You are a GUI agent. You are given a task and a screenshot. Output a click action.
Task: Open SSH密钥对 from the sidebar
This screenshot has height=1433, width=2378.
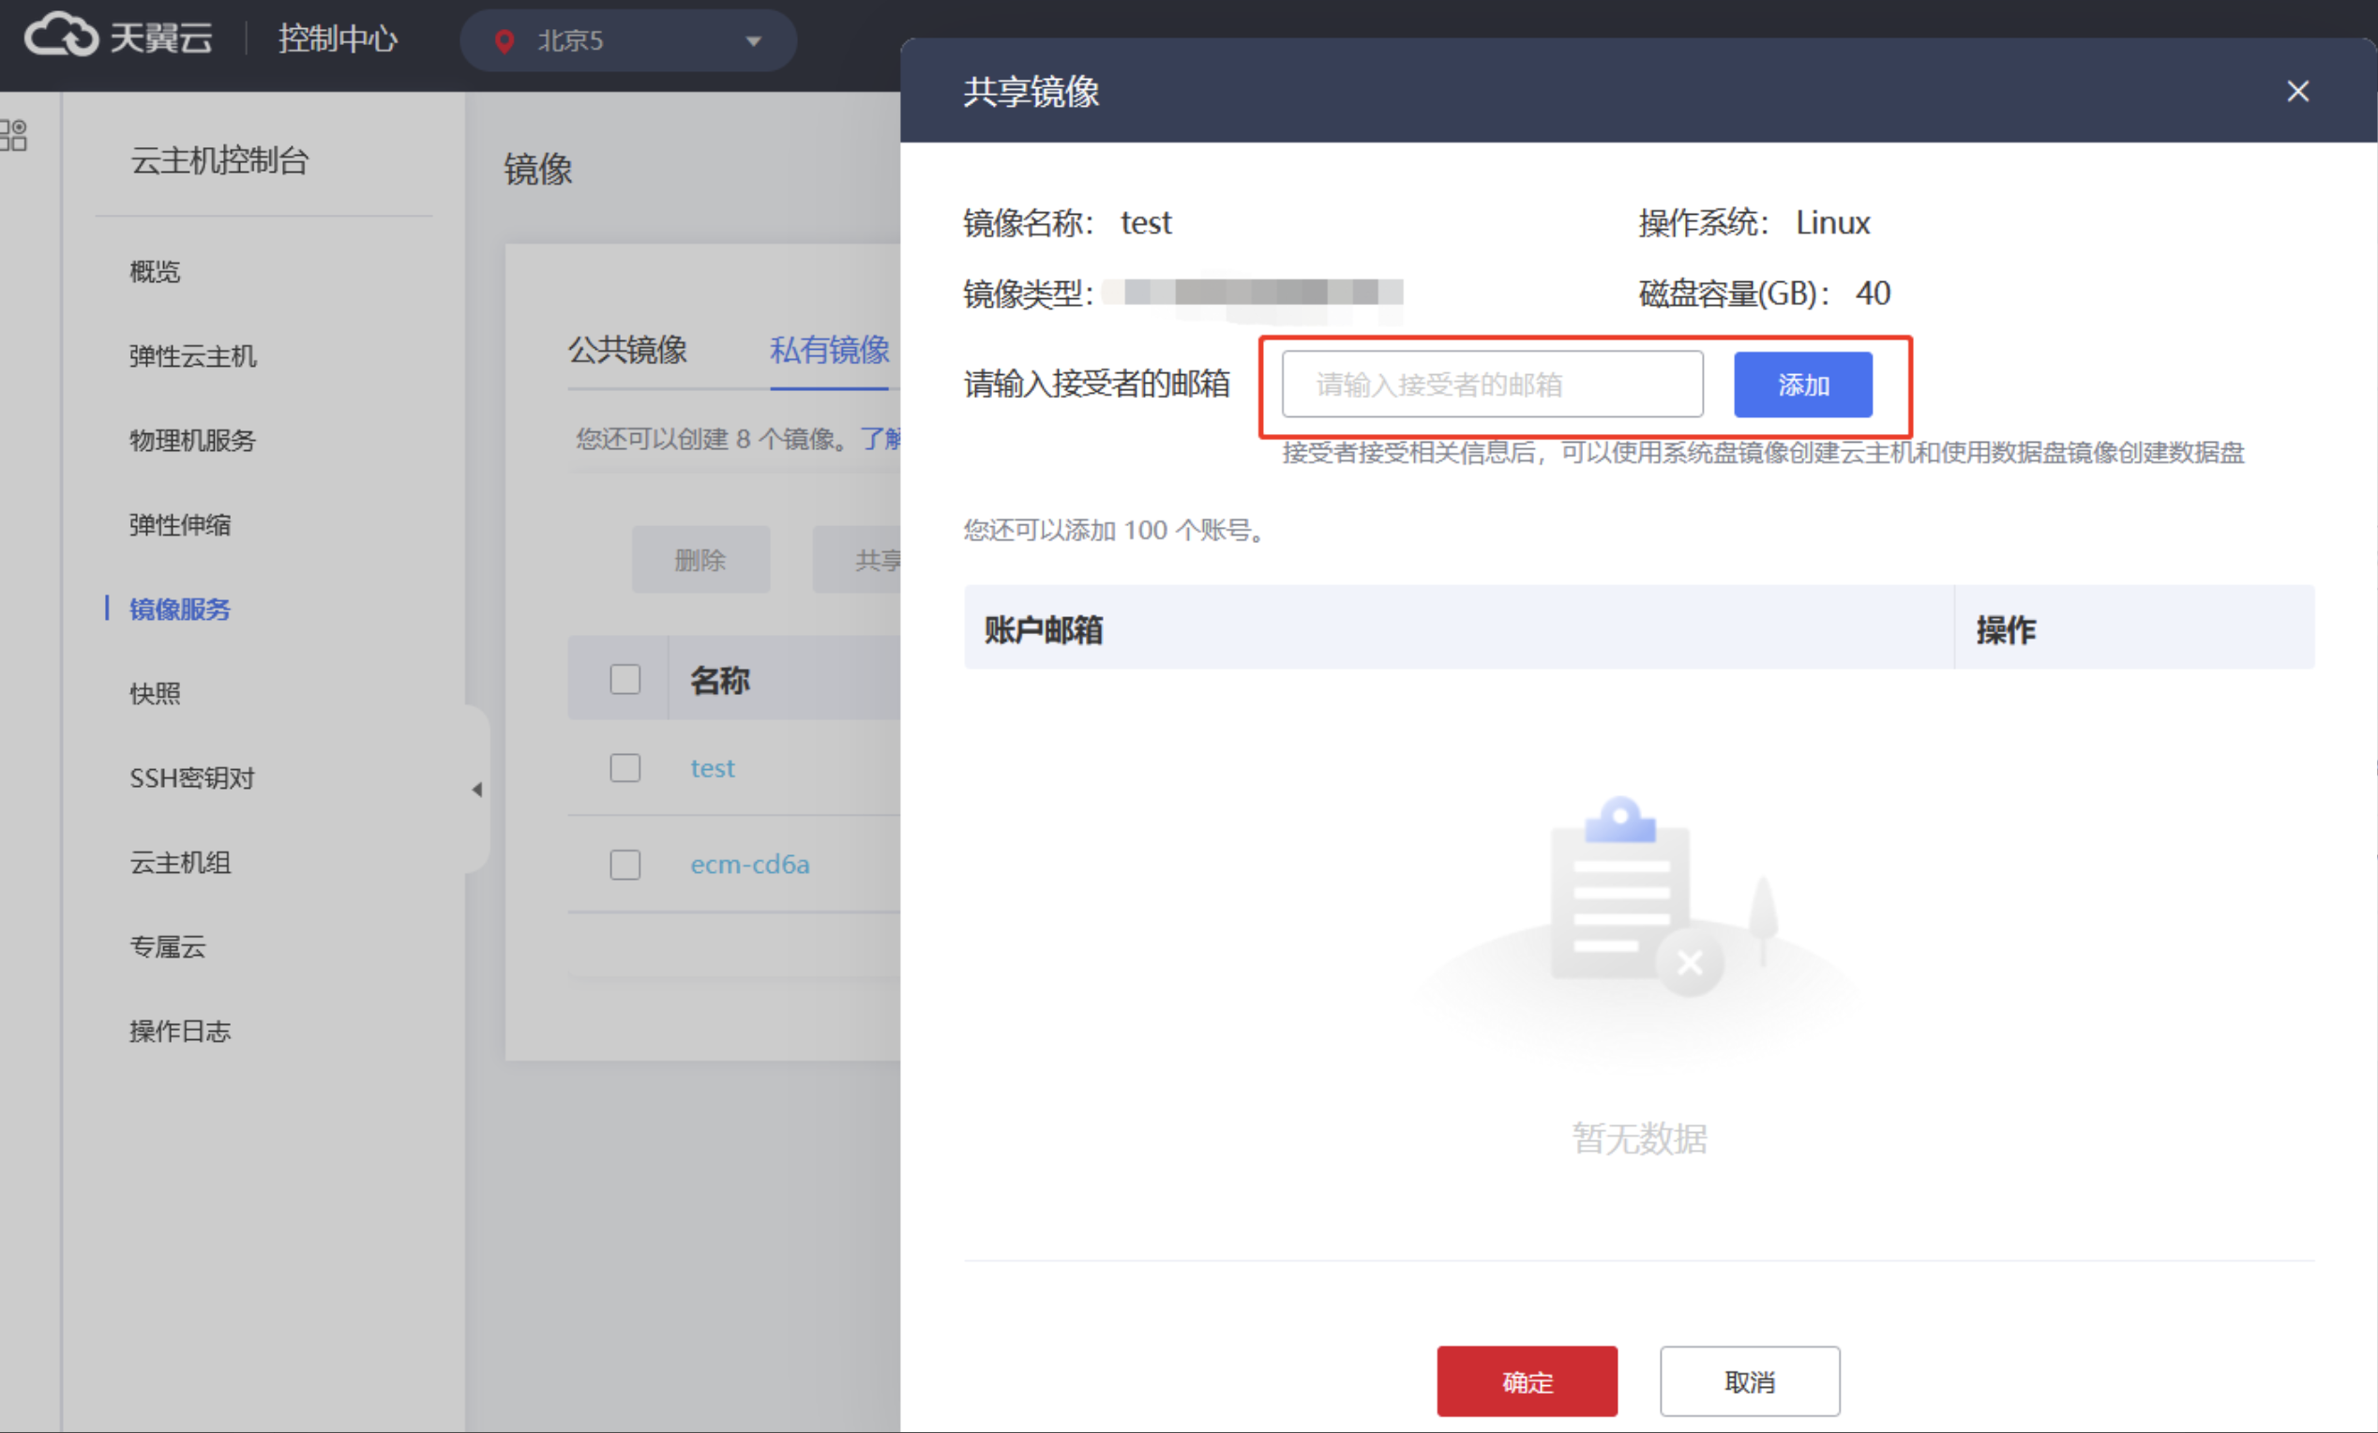[192, 777]
